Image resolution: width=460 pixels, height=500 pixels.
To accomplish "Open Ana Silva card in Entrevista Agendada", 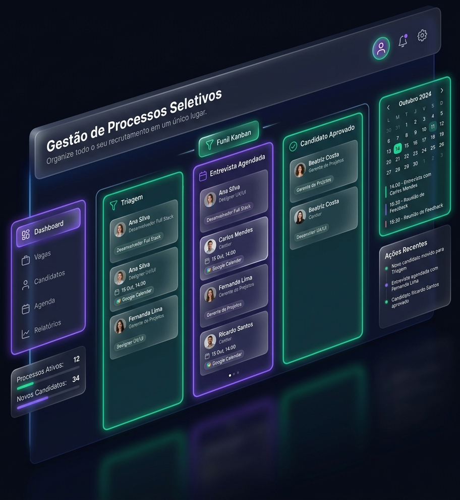I will coord(234,201).
